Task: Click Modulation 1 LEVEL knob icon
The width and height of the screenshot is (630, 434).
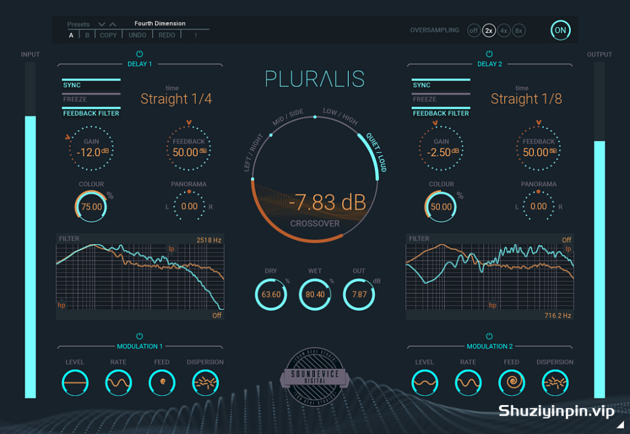Action: 75,382
